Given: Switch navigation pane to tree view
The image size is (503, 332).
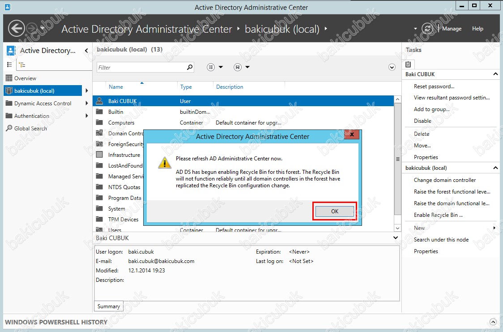Looking at the screenshot, I should tap(22, 65).
